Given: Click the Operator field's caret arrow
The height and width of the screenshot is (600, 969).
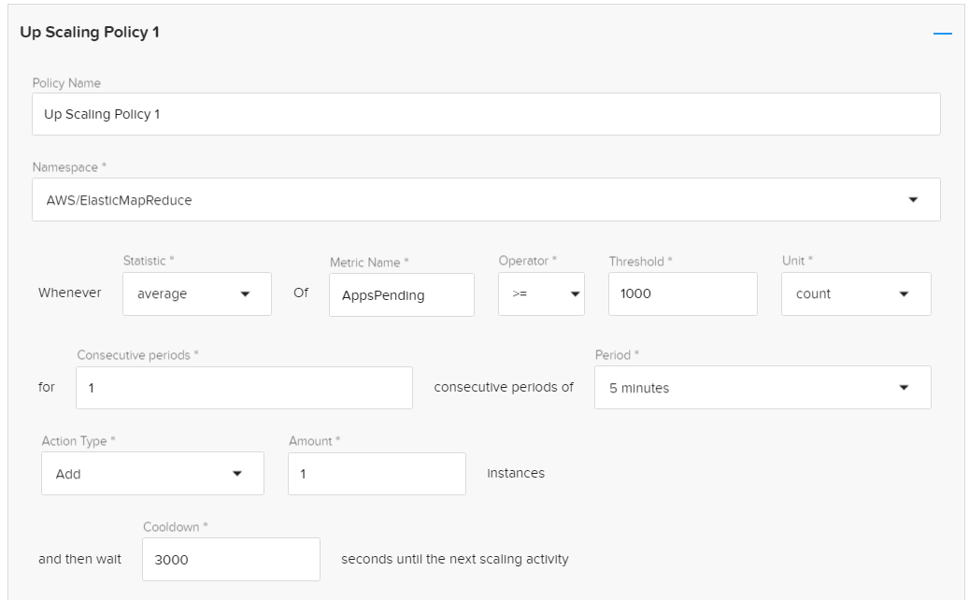Looking at the screenshot, I should coord(576,294).
